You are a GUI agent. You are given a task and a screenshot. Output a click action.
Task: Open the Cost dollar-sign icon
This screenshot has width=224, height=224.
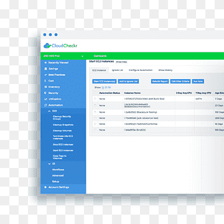[45, 81]
